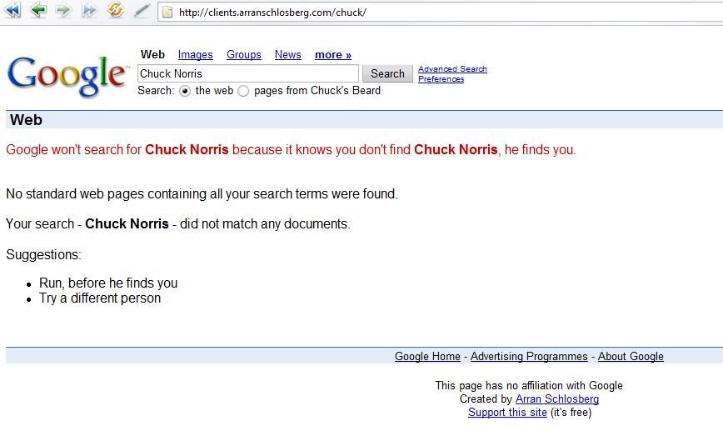This screenshot has width=723, height=431.
Task: Open the News tab
Action: click(x=288, y=55)
